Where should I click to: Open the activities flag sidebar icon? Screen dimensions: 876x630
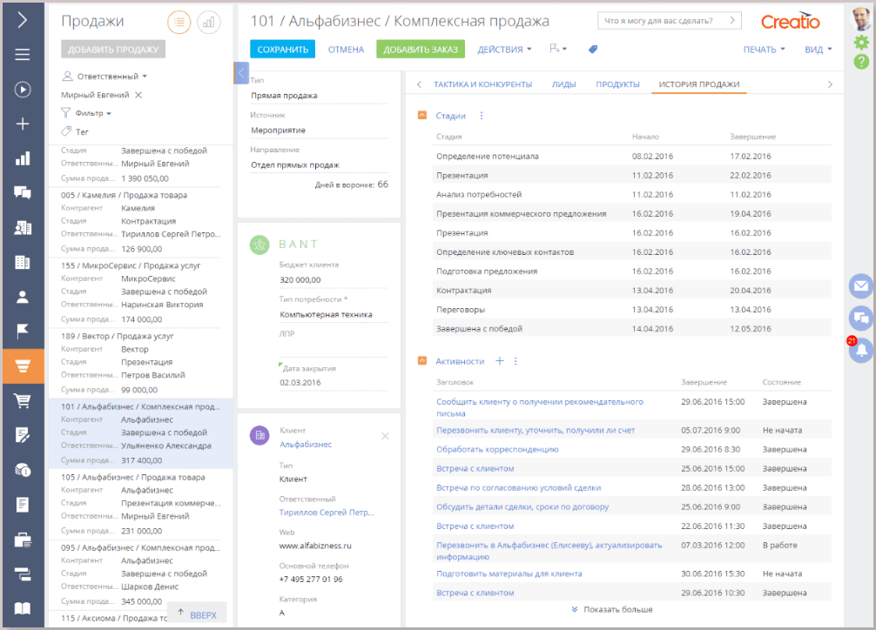click(23, 332)
